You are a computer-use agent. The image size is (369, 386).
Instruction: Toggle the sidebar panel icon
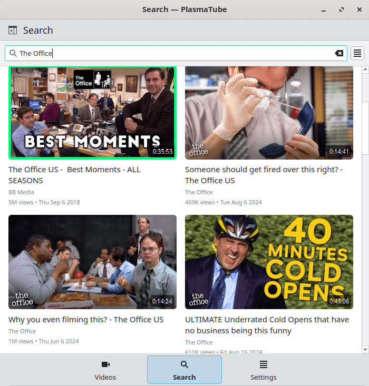point(13,30)
